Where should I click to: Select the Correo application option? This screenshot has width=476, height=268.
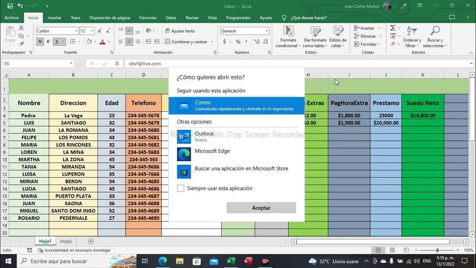[x=237, y=105]
